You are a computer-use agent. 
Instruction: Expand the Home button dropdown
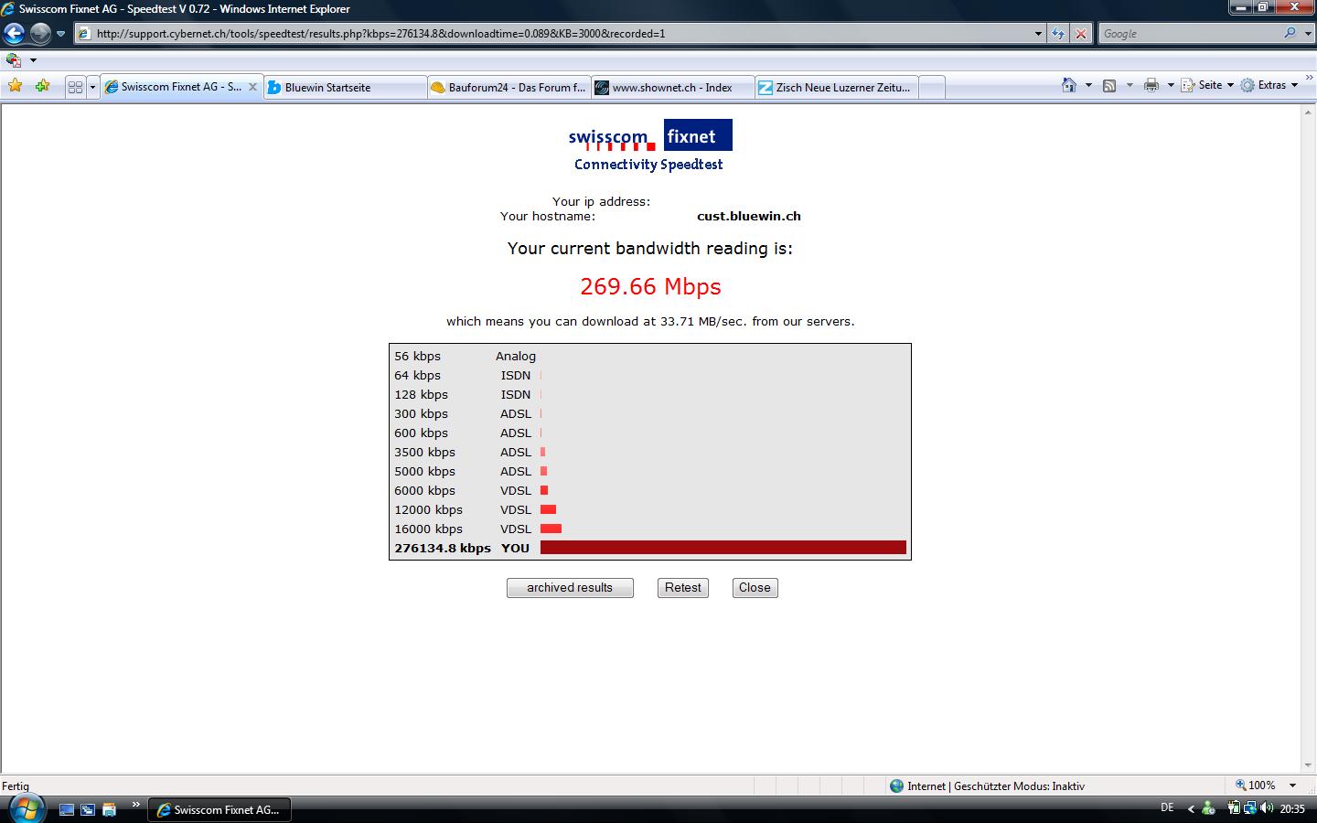point(1088,85)
